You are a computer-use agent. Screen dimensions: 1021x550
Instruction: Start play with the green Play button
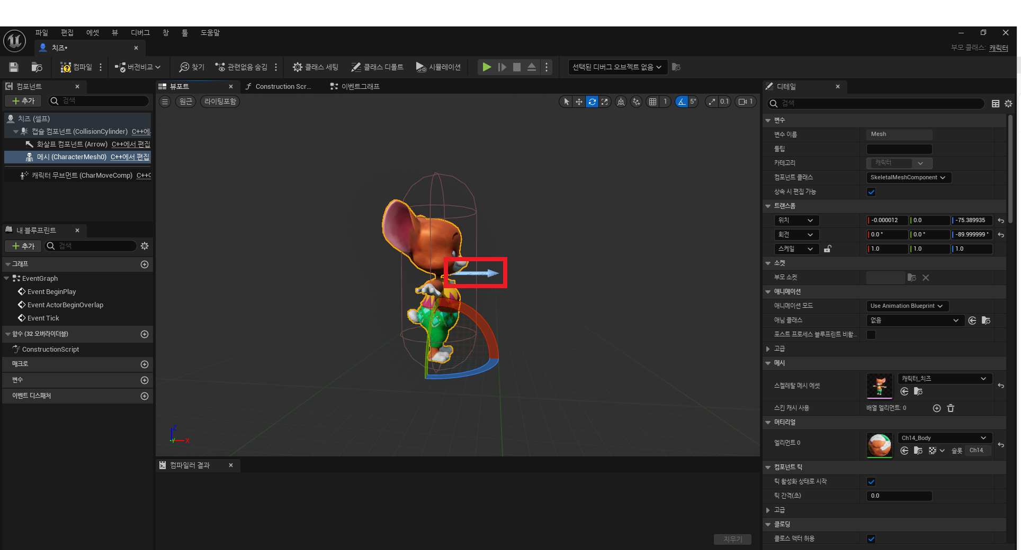[x=487, y=67]
